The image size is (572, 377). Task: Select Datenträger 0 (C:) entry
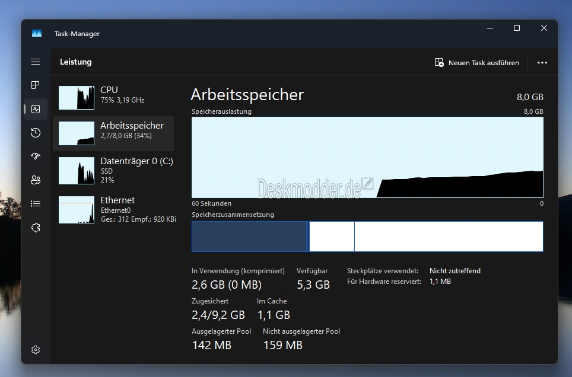[x=113, y=170]
